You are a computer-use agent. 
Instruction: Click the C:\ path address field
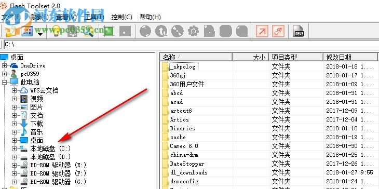[x=191, y=45]
